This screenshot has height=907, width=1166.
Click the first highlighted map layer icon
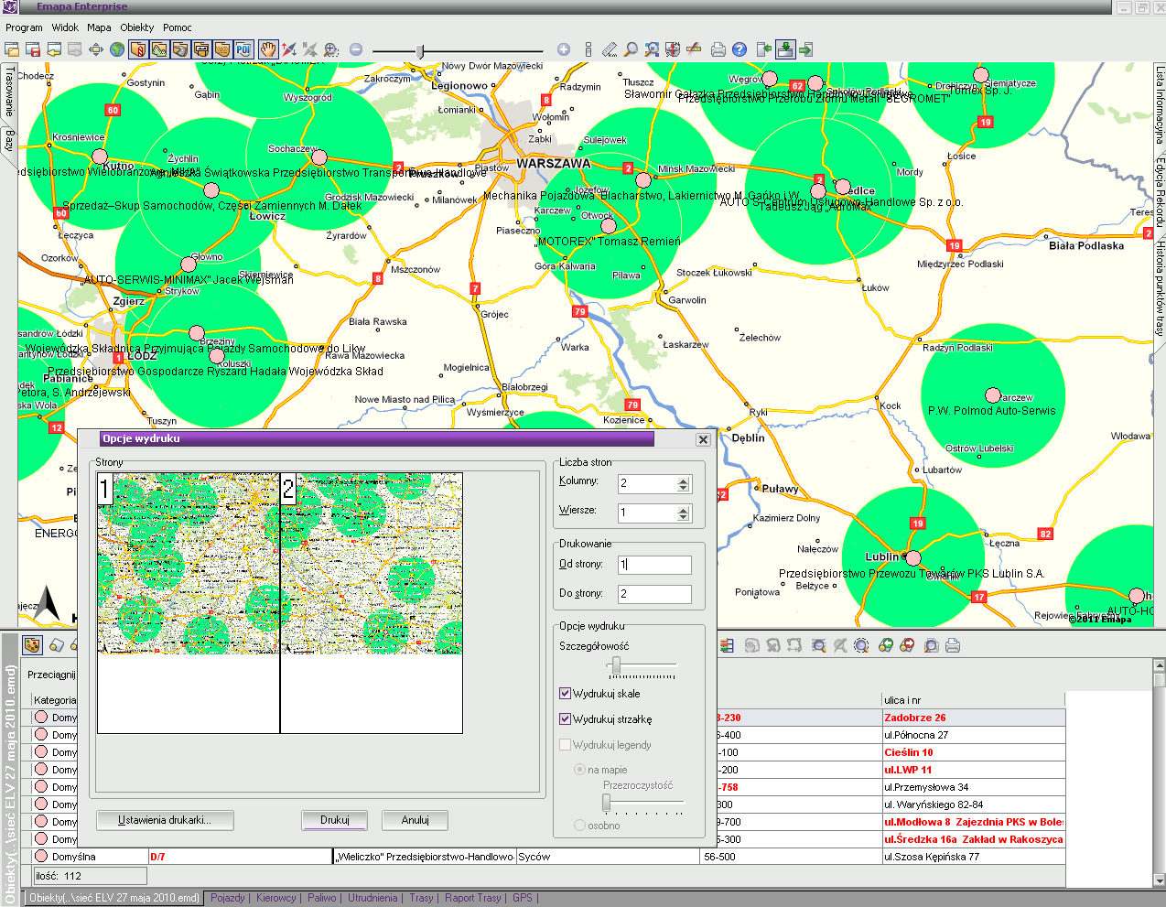coord(138,49)
